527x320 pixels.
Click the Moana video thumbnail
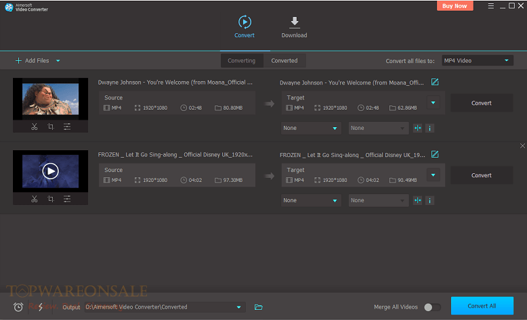pos(50,99)
